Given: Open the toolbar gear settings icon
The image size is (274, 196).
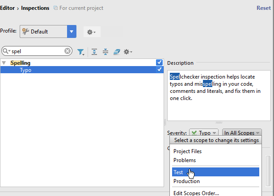Looking at the screenshot, I should click(x=127, y=52).
